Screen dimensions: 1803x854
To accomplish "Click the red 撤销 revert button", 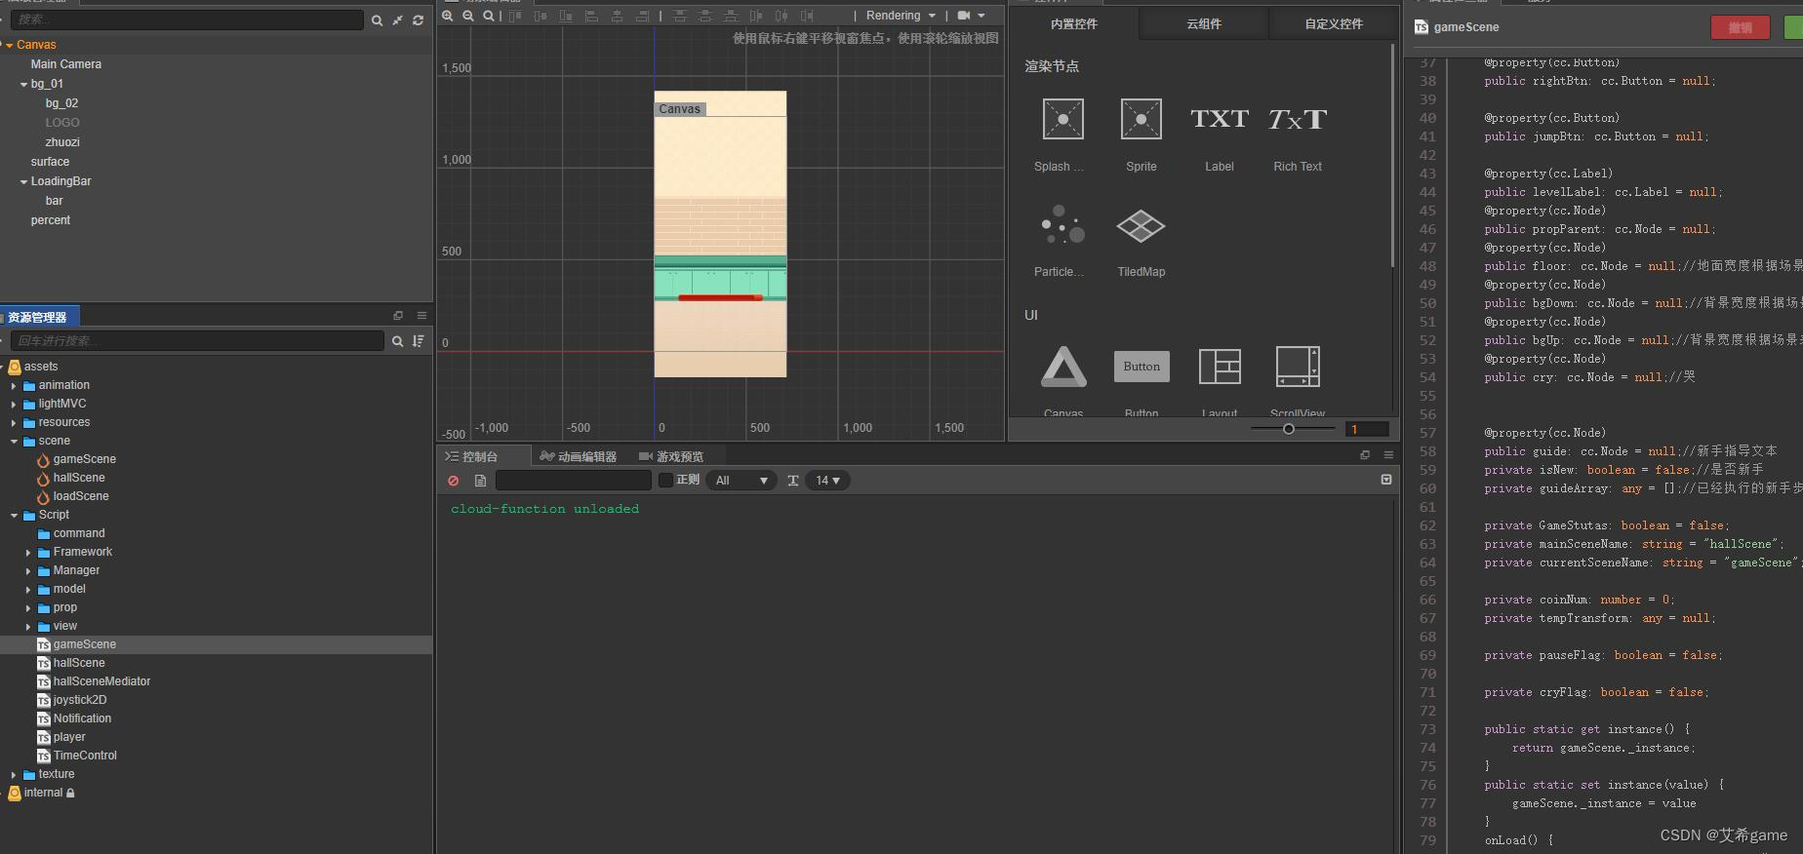I will click(1741, 27).
